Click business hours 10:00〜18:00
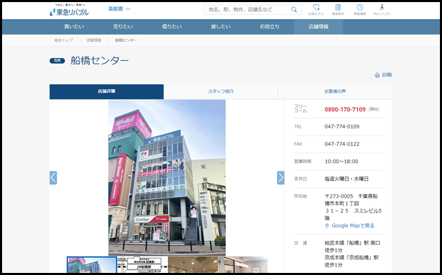 [341, 162]
